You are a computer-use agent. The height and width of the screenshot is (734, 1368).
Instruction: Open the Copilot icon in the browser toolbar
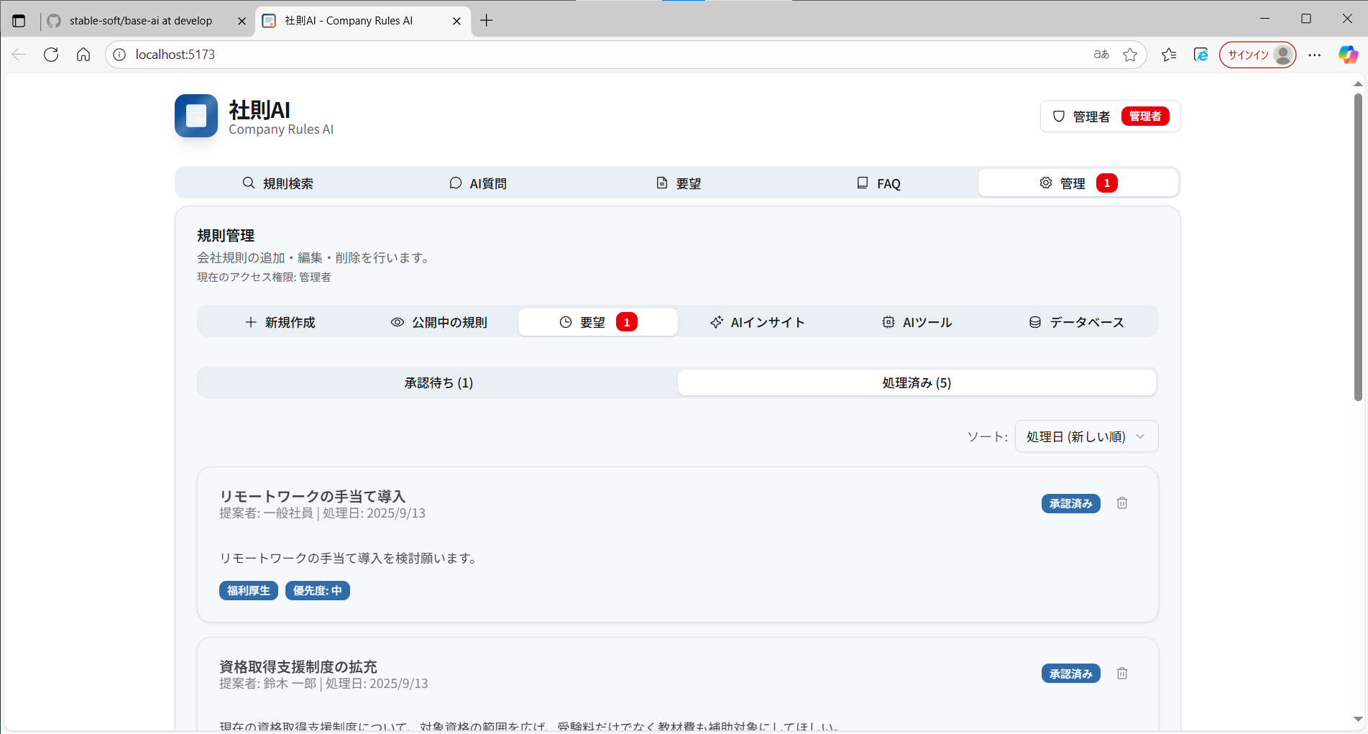1348,55
